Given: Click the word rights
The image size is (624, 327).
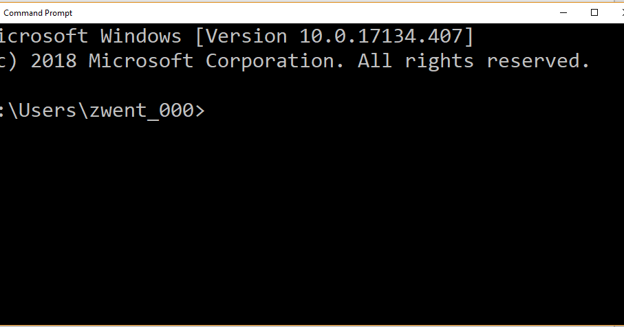Looking at the screenshot, I should (440, 62).
